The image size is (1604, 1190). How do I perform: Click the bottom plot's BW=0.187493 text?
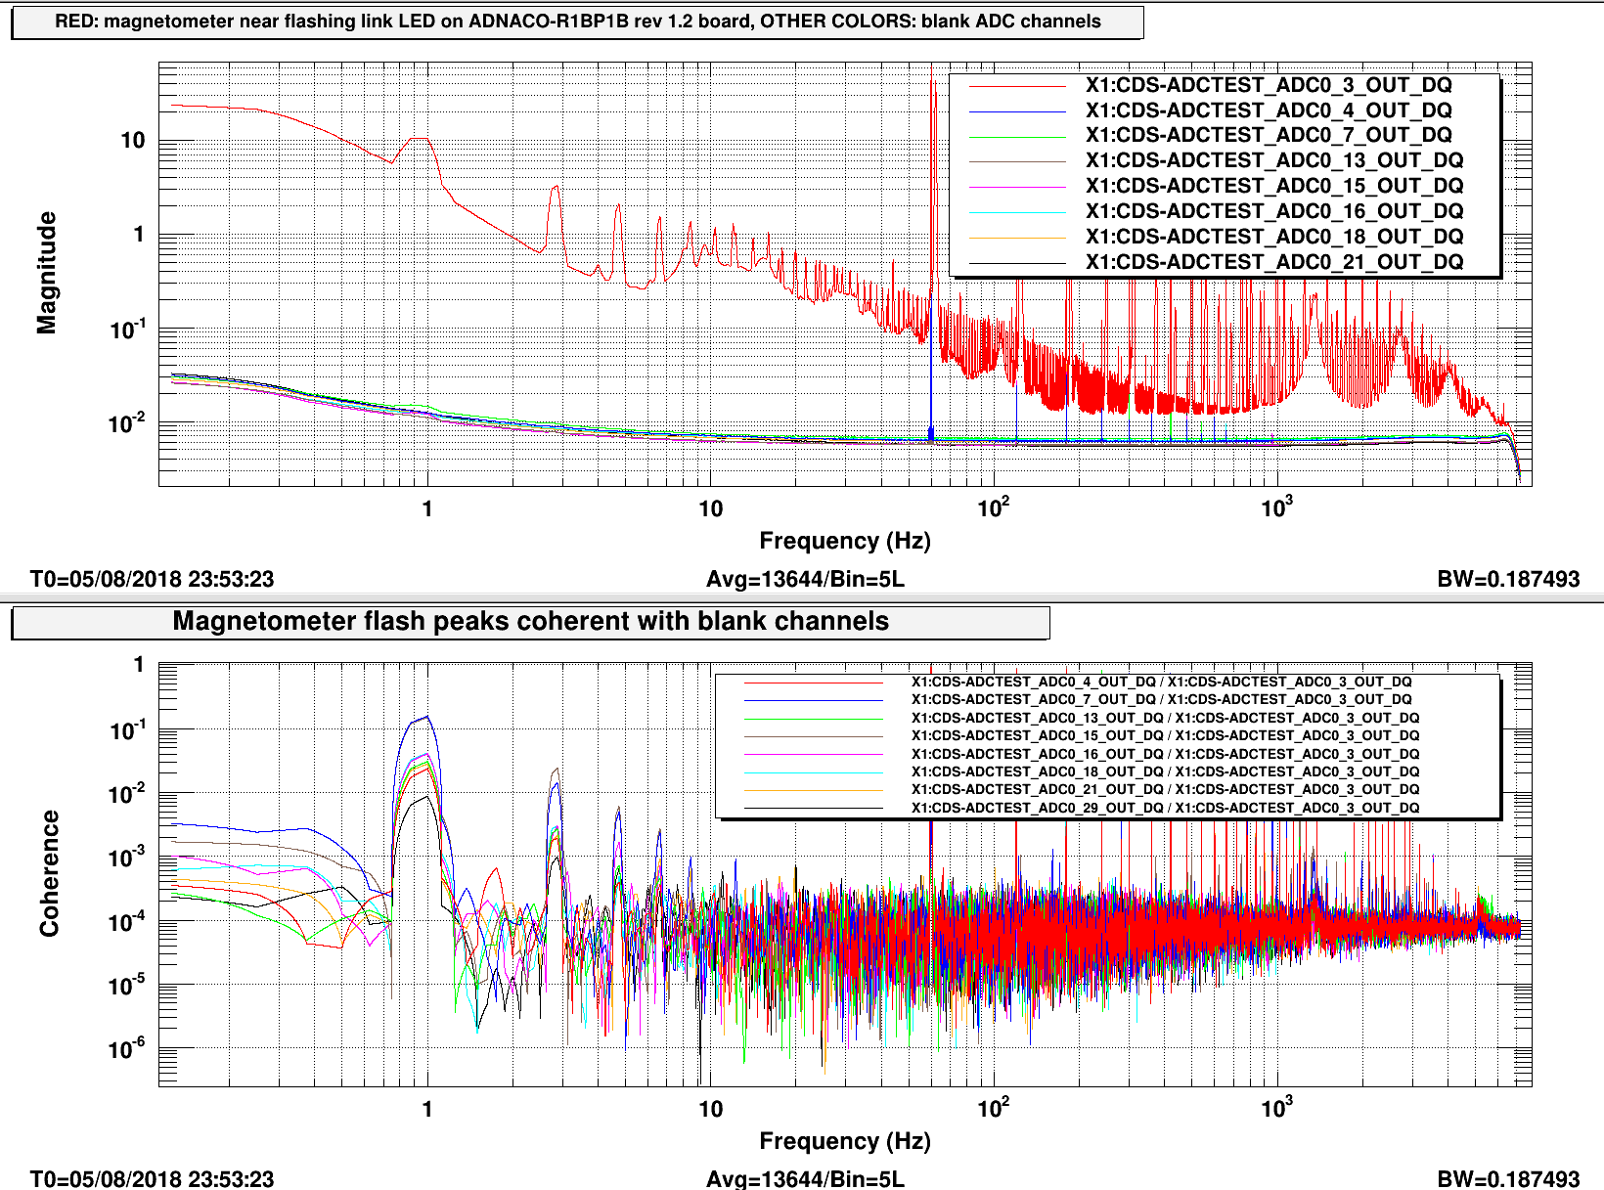(x=1508, y=1178)
